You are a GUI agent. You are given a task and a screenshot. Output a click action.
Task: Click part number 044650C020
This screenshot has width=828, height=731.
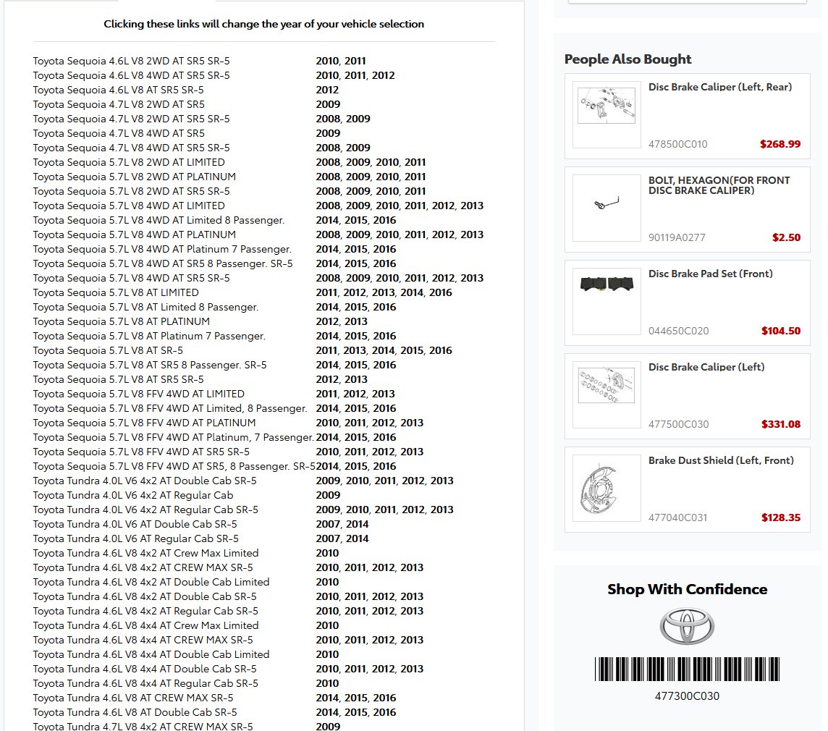(x=679, y=331)
